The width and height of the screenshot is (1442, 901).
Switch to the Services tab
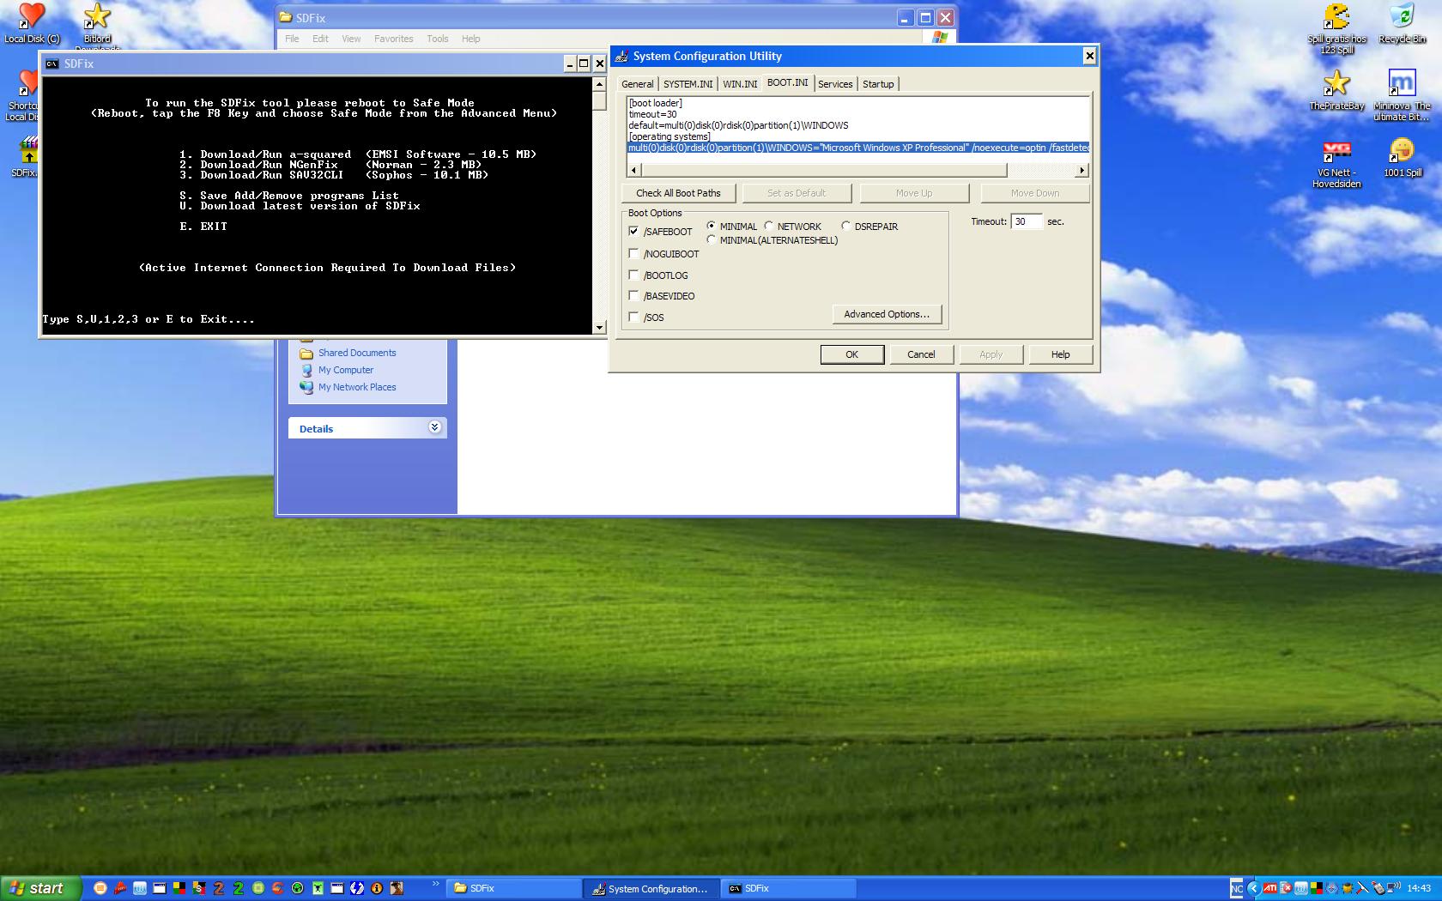pyautogui.click(x=835, y=84)
